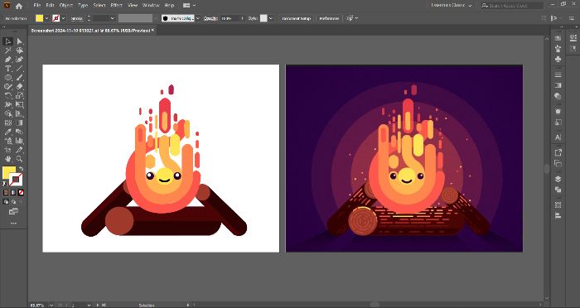
Task: Open the File menu
Action: [36, 6]
